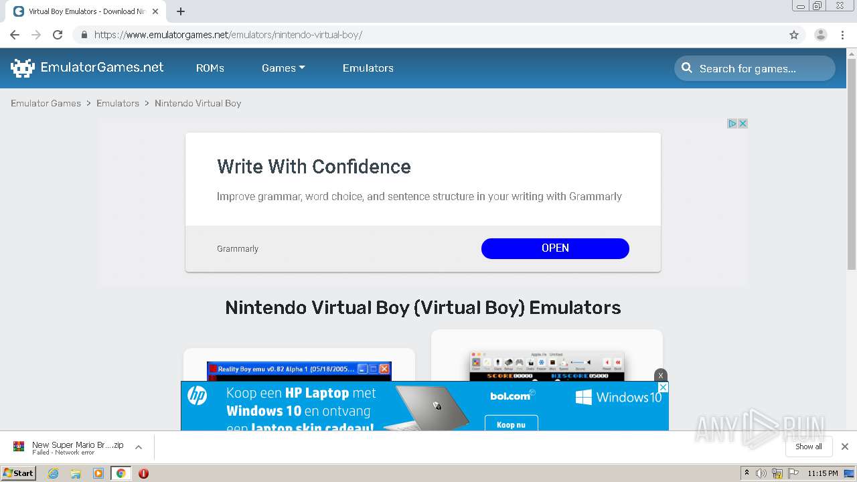Click the Nintendo Virtual Boy breadcrumb
The height and width of the screenshot is (482, 857).
pyautogui.click(x=198, y=103)
